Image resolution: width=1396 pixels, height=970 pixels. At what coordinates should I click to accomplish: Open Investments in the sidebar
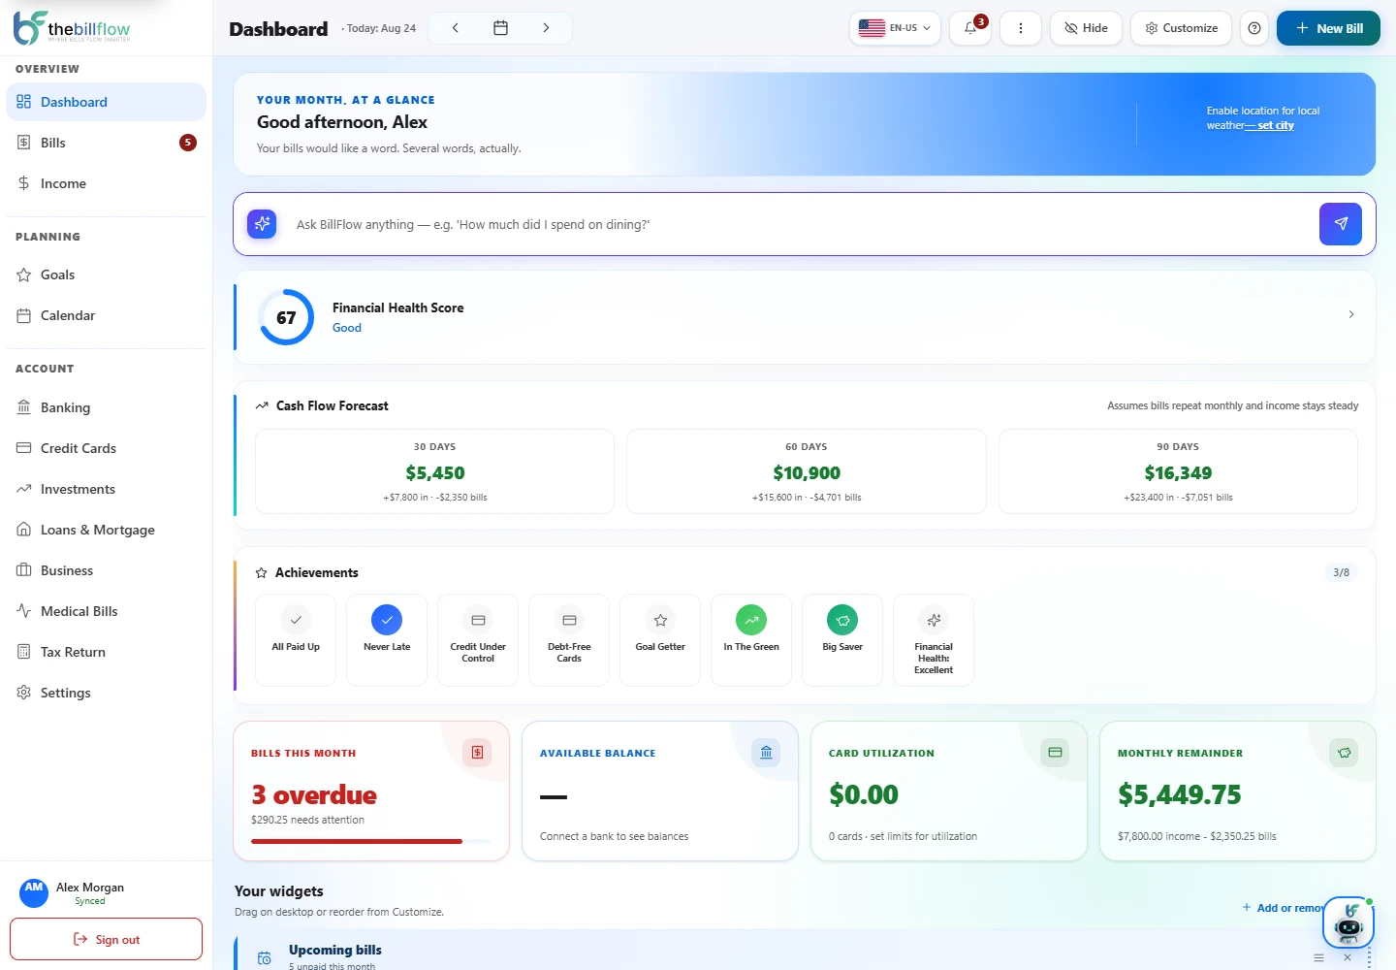pyautogui.click(x=106, y=489)
